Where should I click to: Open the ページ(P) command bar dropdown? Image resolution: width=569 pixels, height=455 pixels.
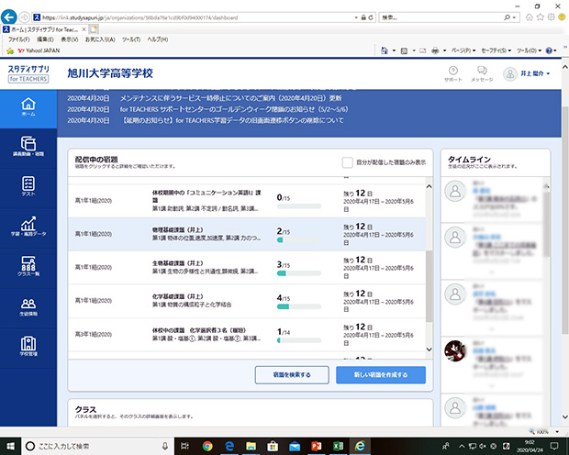point(463,50)
